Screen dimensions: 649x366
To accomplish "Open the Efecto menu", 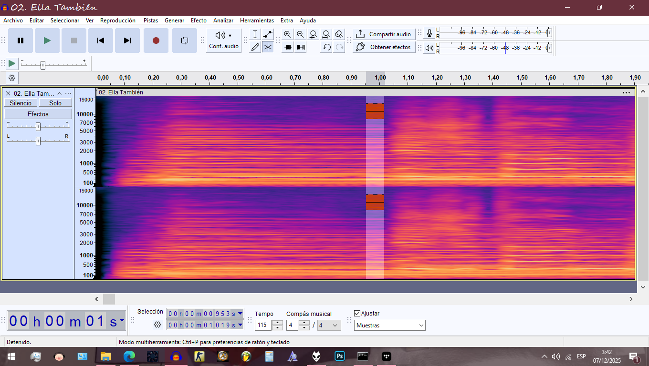I will tap(199, 20).
